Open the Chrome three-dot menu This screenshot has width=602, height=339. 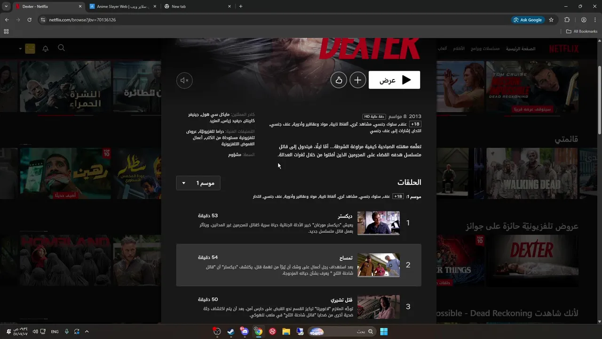point(595,20)
